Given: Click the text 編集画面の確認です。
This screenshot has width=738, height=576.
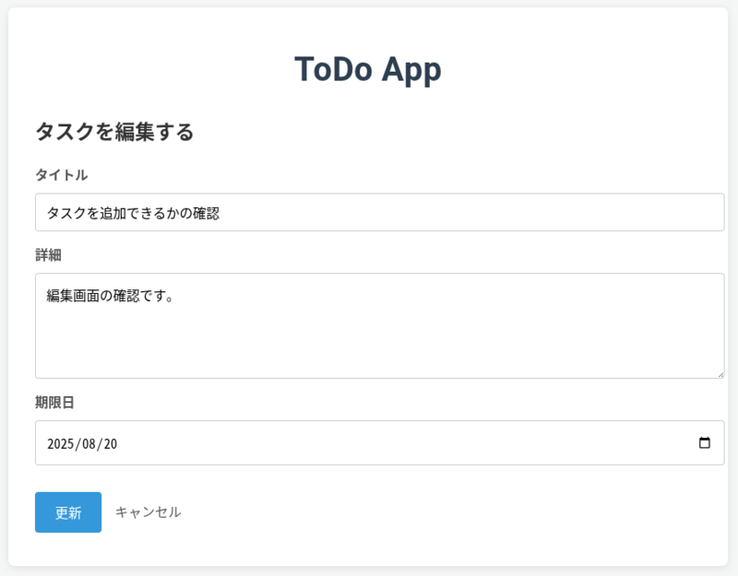Looking at the screenshot, I should [110, 296].
